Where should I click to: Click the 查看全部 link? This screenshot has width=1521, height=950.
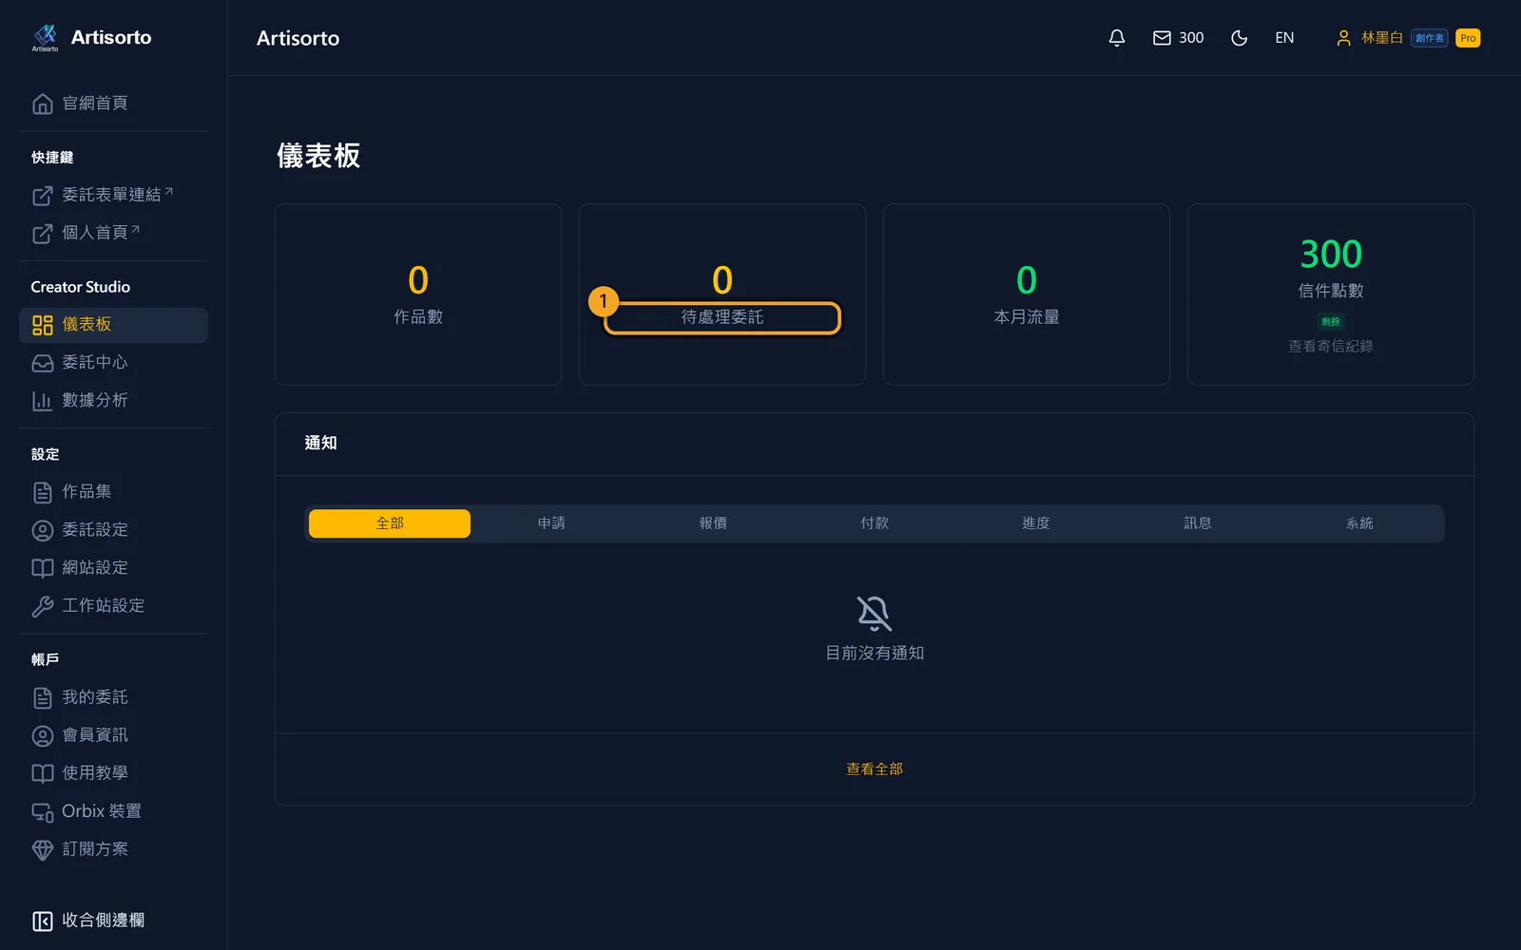click(x=875, y=769)
